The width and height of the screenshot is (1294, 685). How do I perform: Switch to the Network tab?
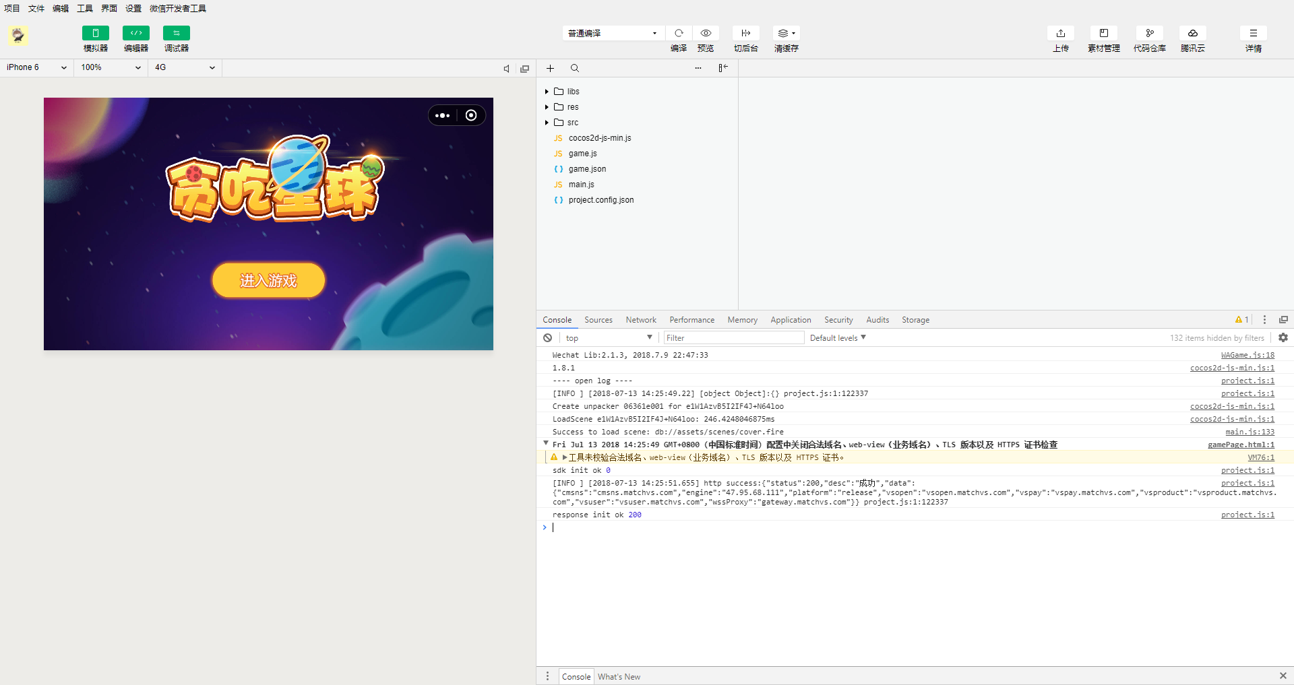[x=641, y=320]
